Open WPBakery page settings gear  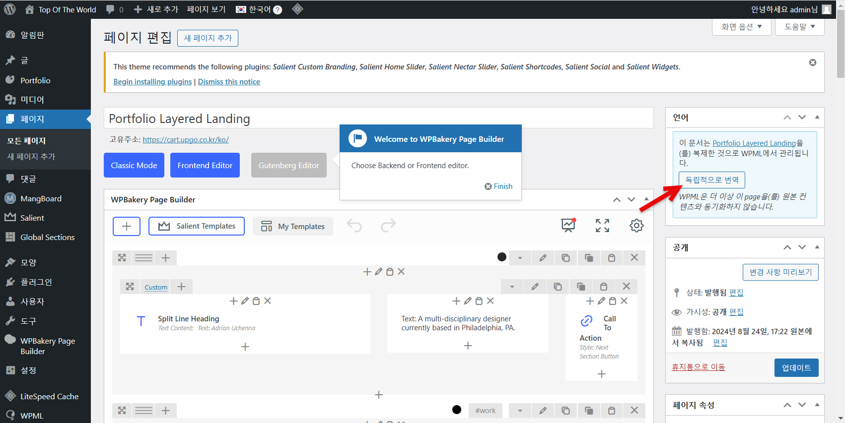pos(636,226)
